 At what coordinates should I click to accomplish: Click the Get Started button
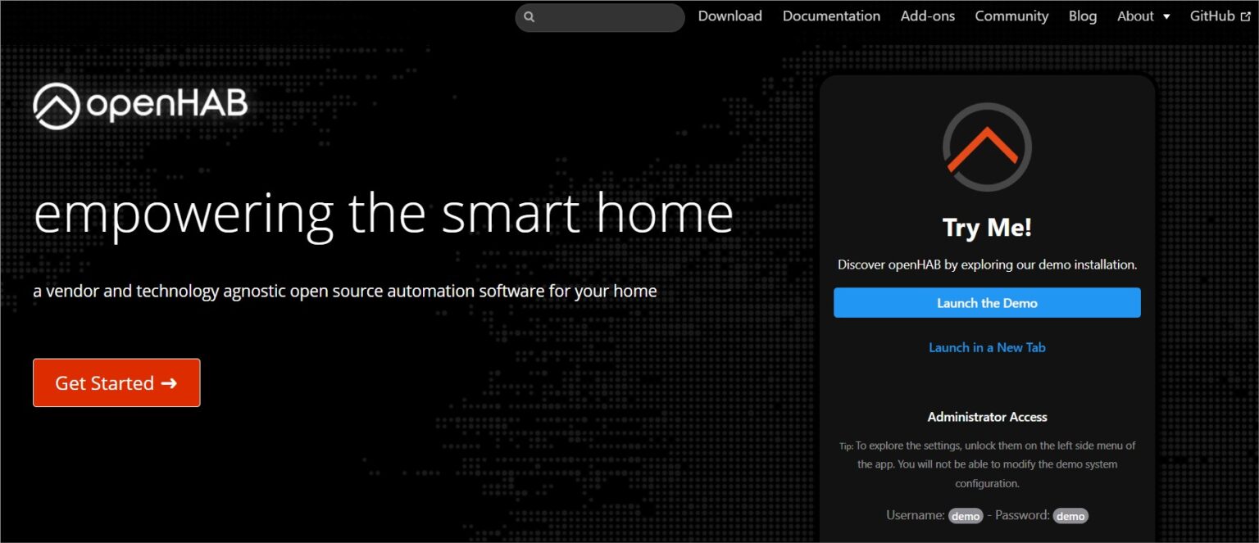116,382
